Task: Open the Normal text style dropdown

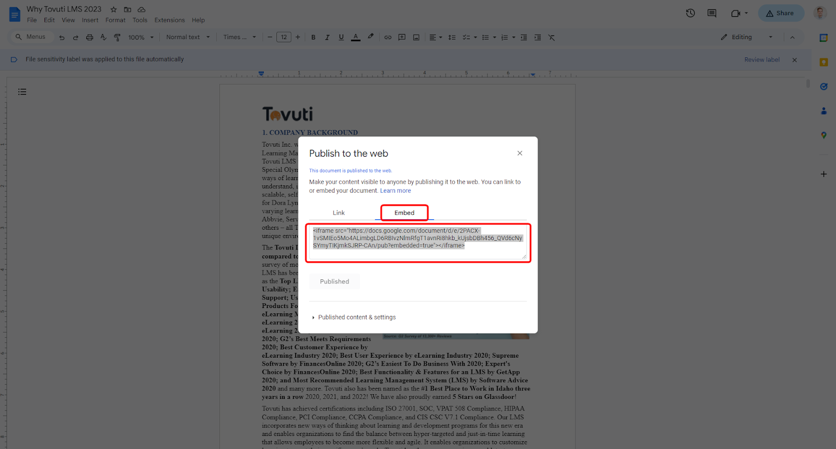Action: point(188,38)
